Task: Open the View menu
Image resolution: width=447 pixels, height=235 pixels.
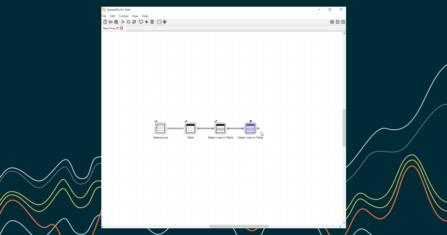Action: (135, 16)
